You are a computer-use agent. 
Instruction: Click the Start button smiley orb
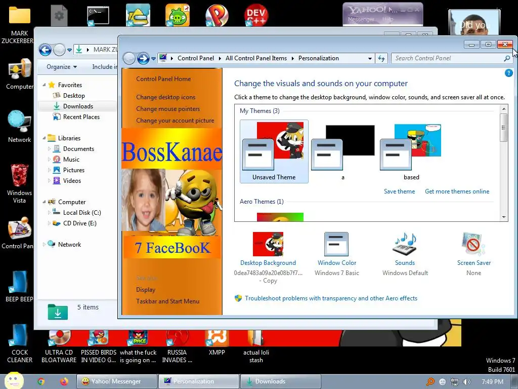pyautogui.click(x=14, y=381)
